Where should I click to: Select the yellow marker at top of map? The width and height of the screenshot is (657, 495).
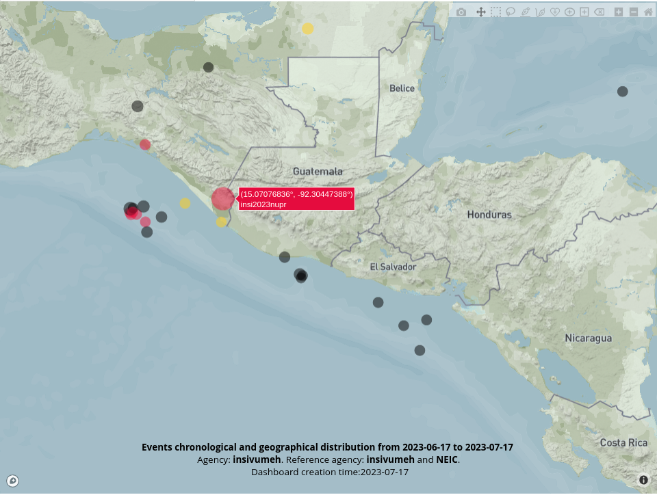308,29
